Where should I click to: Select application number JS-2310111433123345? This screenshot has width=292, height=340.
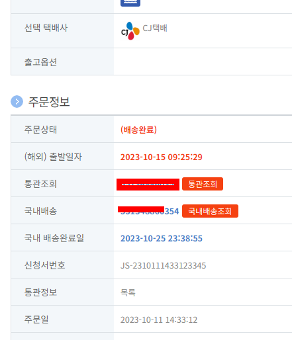[x=163, y=265]
